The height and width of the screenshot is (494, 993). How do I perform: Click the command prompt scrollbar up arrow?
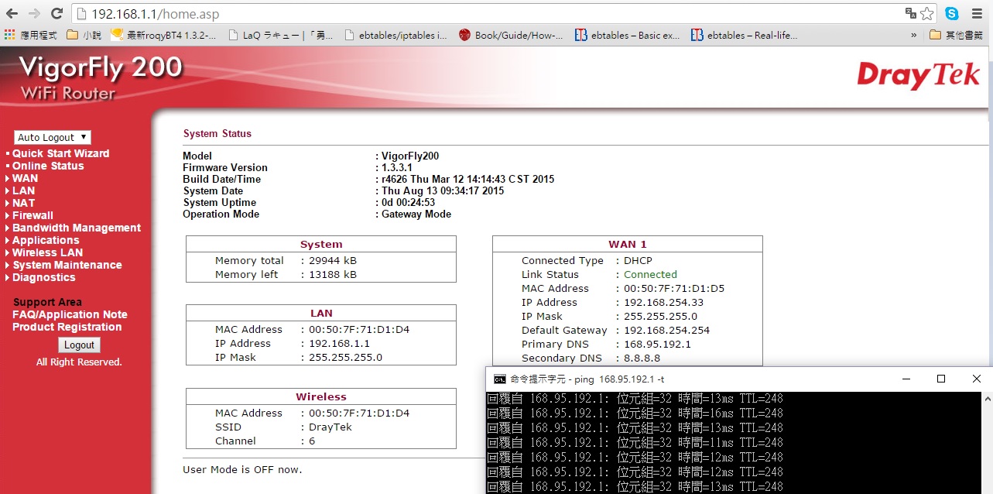tap(986, 398)
